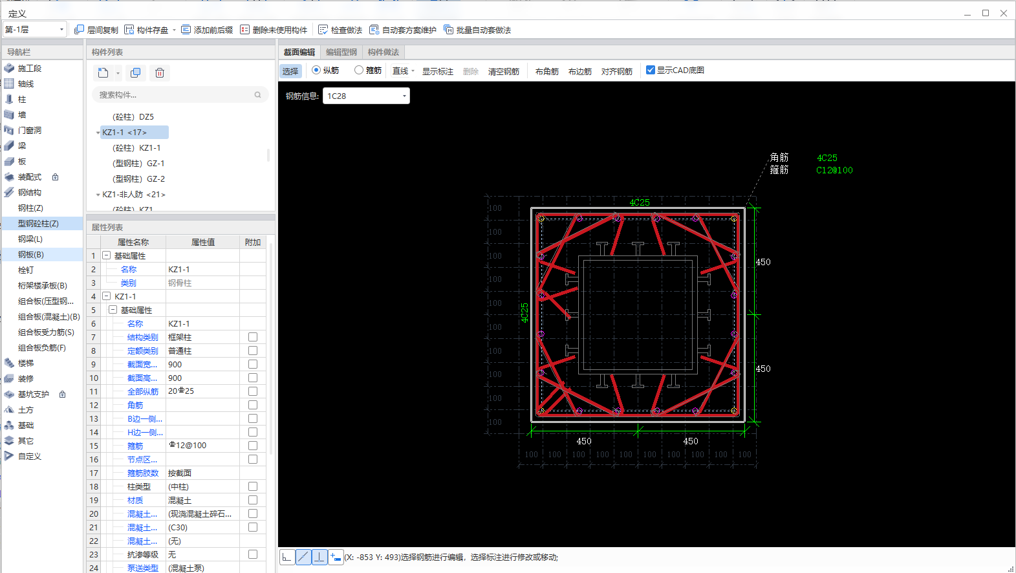The width and height of the screenshot is (1016, 573).
Task: Select the 纵筋 radio button
Action: 316,70
